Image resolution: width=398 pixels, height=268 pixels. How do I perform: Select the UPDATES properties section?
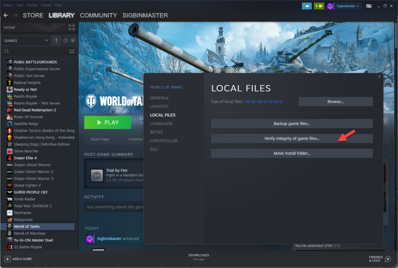tap(159, 106)
